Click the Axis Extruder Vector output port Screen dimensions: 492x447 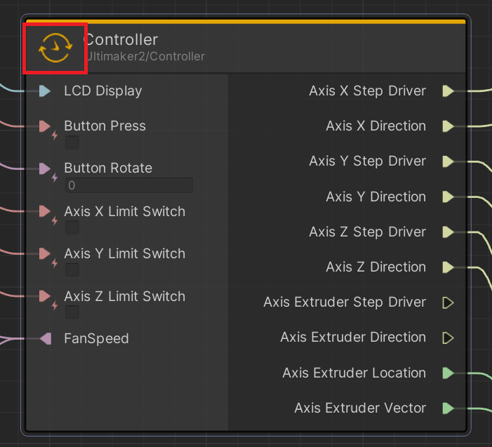448,408
